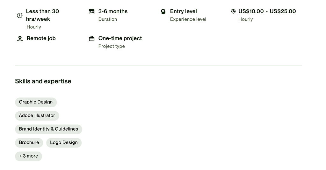
Task: Select the Adobe Illustrator skill tag
Action: tap(37, 116)
